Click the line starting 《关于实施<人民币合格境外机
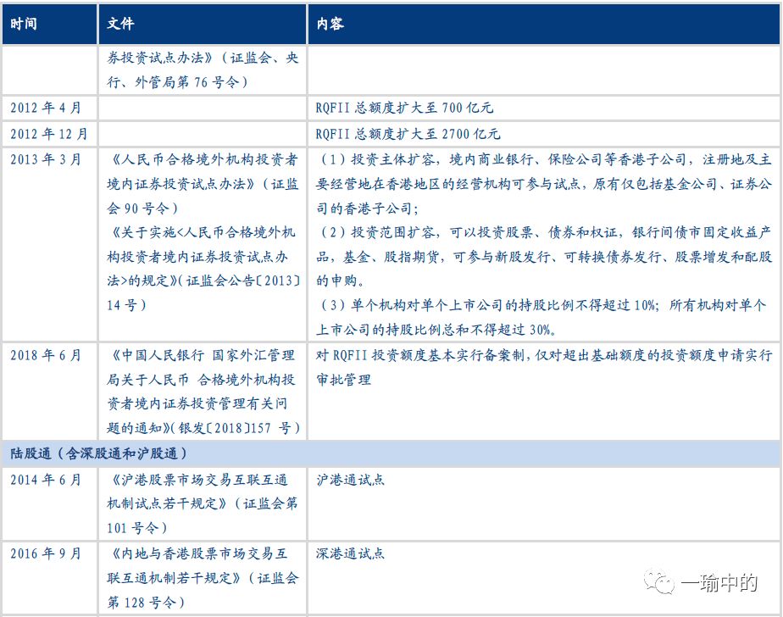783x617 pixels. pyautogui.click(x=203, y=232)
